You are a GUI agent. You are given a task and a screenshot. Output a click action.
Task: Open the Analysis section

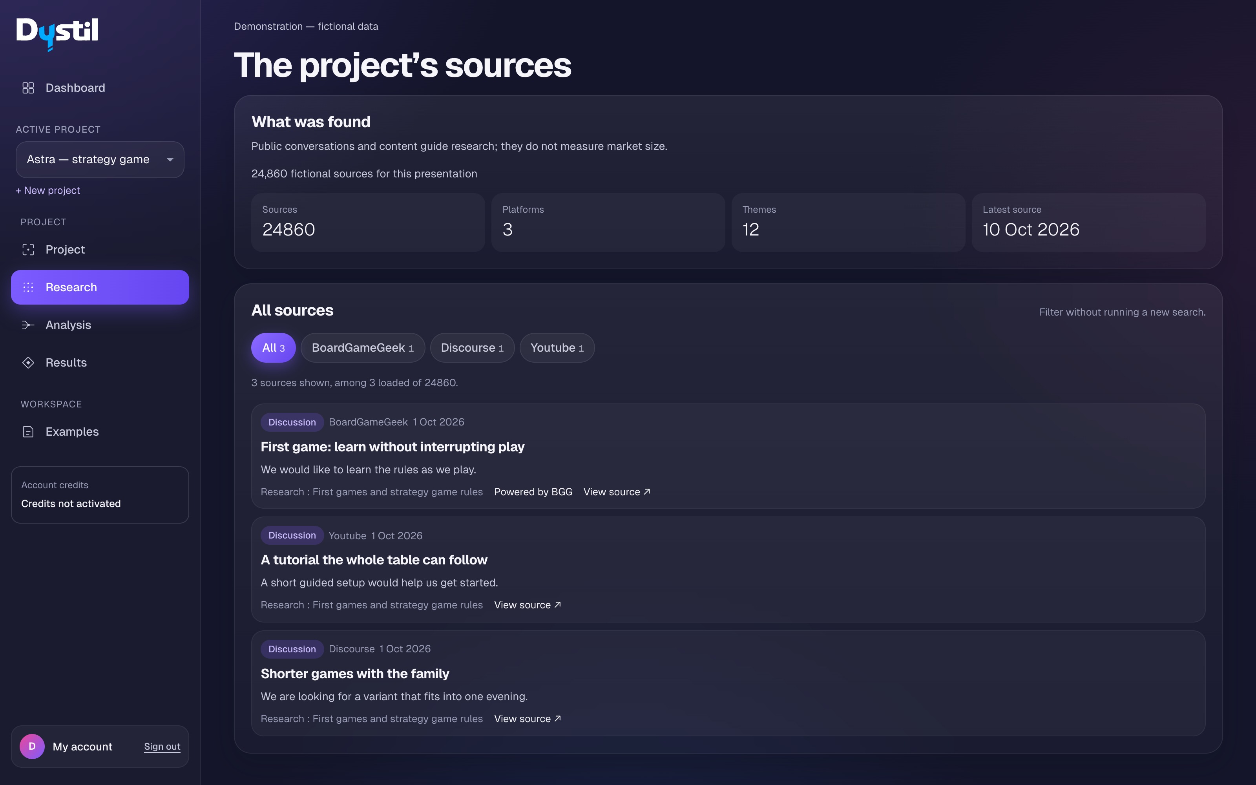(x=100, y=325)
